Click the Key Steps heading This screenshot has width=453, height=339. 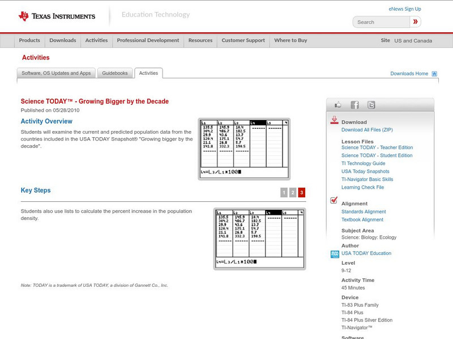[36, 190]
